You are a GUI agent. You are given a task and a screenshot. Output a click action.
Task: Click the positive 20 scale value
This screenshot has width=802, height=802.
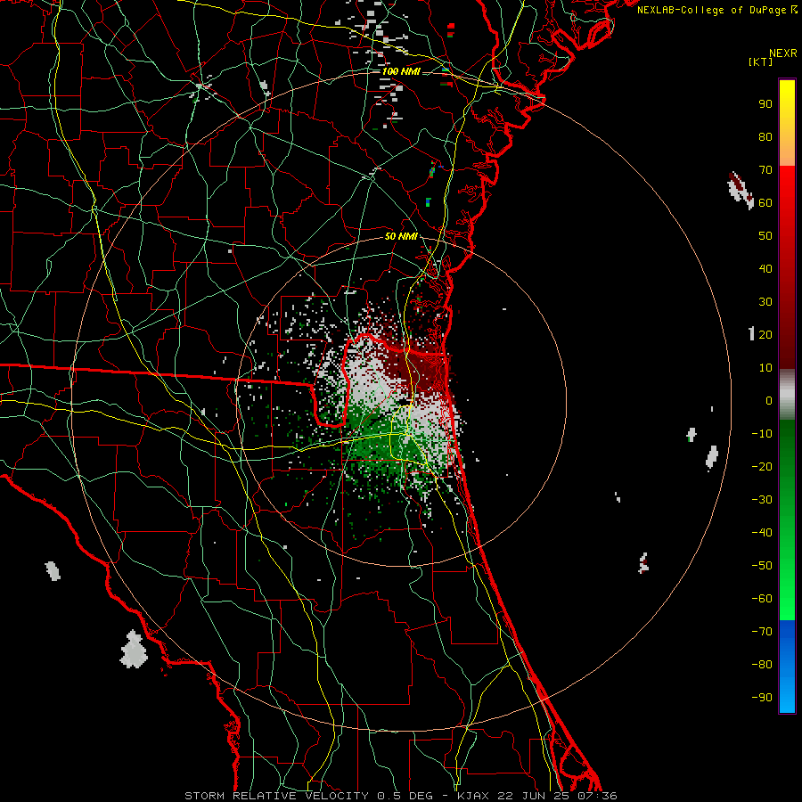[765, 334]
